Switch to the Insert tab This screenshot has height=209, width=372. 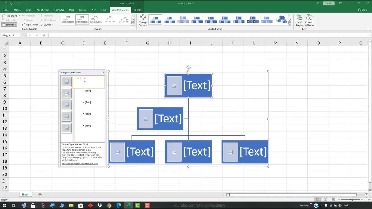28,10
